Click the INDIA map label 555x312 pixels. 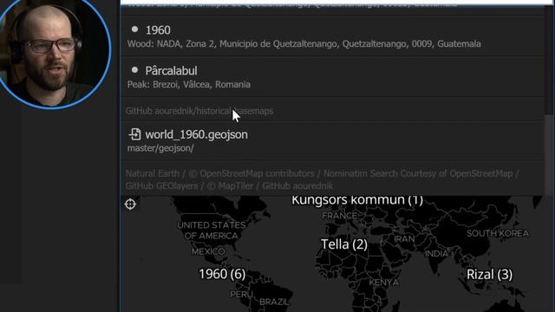[x=436, y=254]
